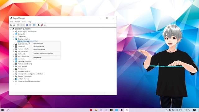Viewport: 199px width, 112px height.
Task: Show hidden system tray icons chevron
Action: [167, 110]
